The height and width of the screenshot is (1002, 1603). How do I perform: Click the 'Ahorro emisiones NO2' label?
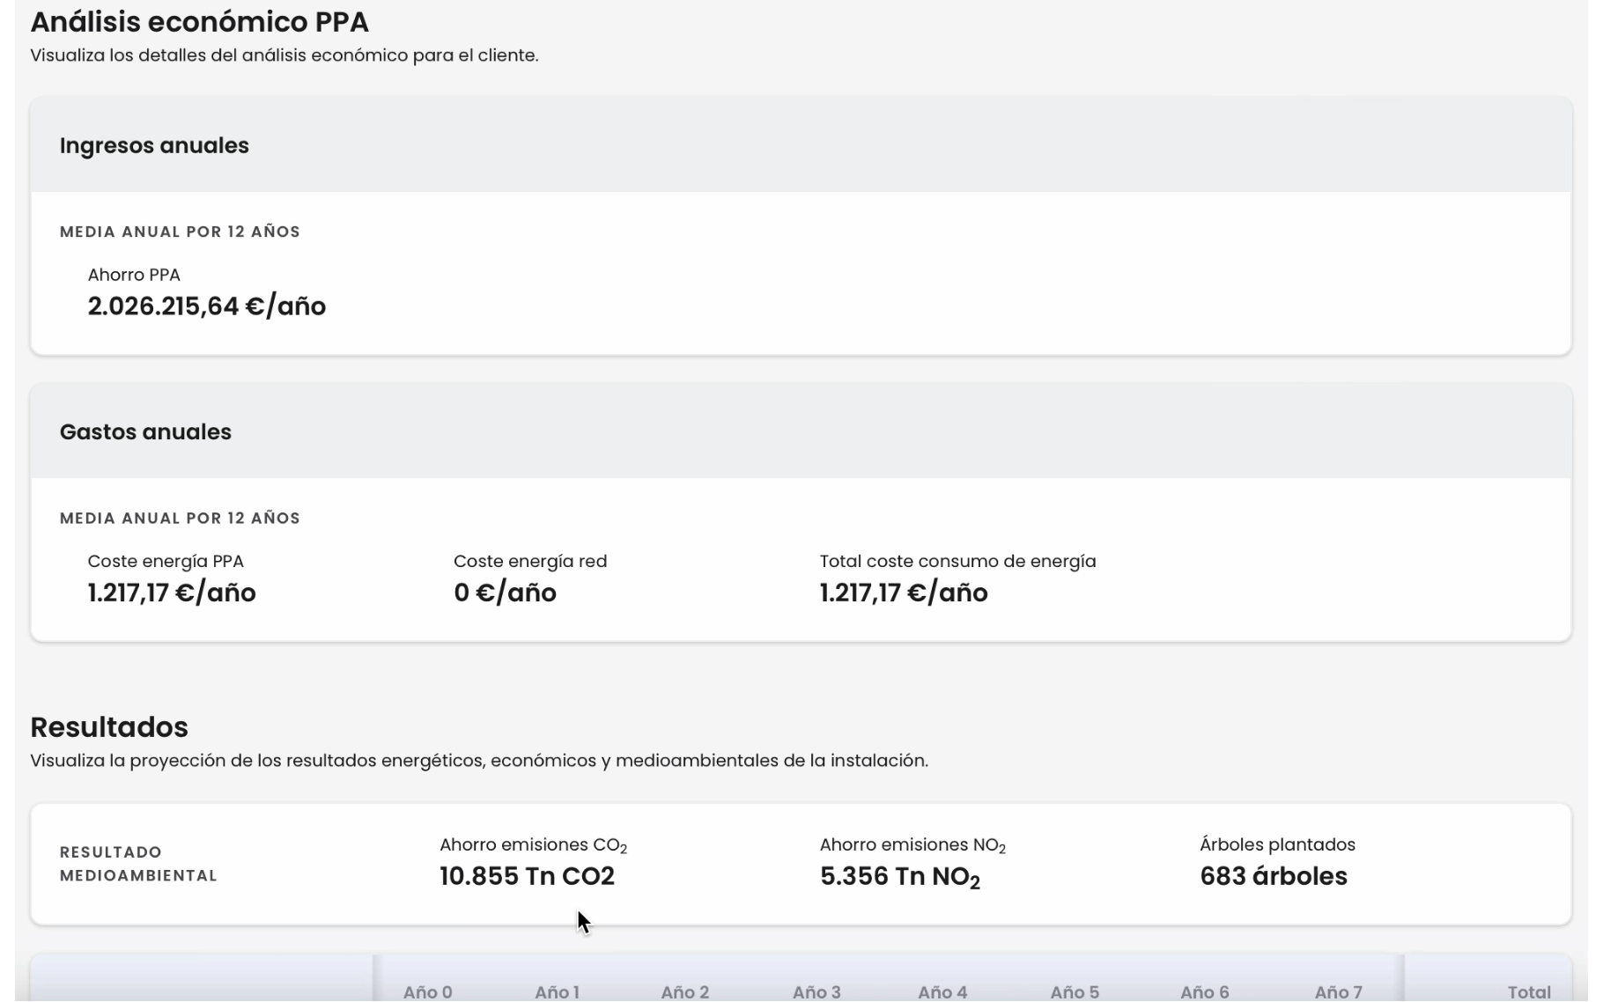pos(912,845)
